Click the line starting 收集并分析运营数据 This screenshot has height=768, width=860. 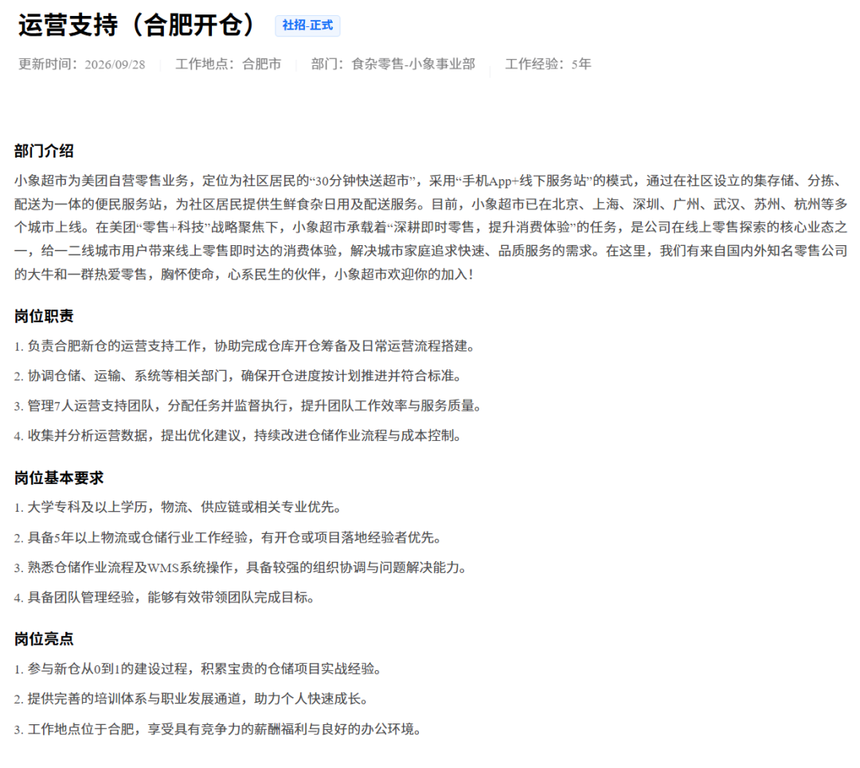pyautogui.click(x=238, y=436)
